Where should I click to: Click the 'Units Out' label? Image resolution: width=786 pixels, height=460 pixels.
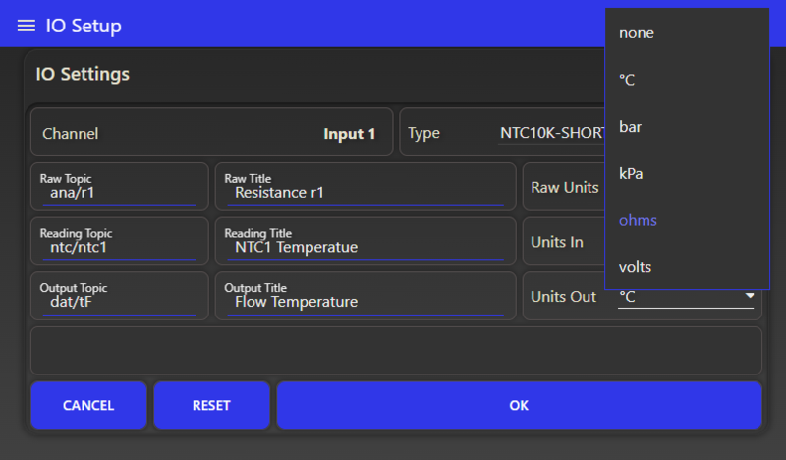point(563,297)
